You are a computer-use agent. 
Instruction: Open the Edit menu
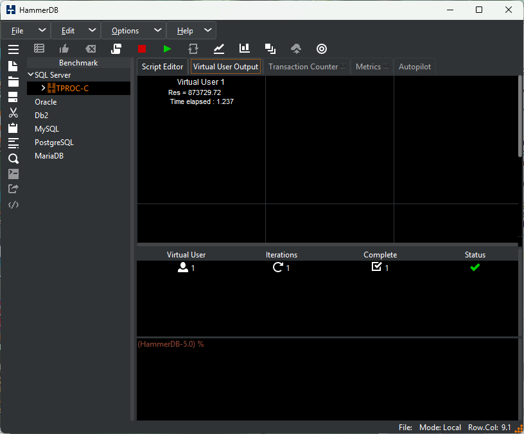[68, 31]
